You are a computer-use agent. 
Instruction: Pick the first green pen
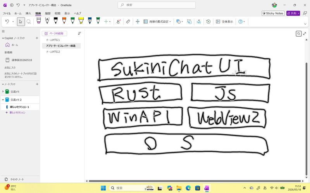[72, 20]
